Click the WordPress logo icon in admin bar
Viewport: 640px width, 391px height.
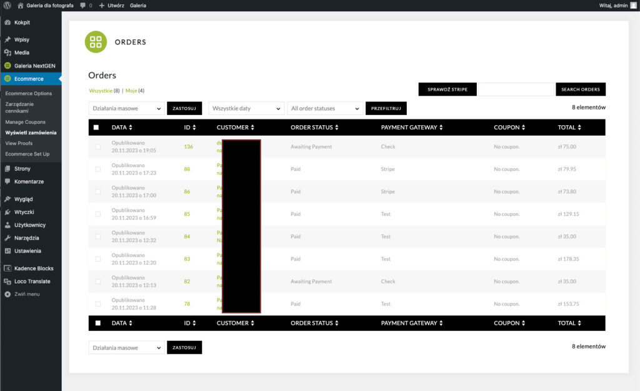coord(7,5)
